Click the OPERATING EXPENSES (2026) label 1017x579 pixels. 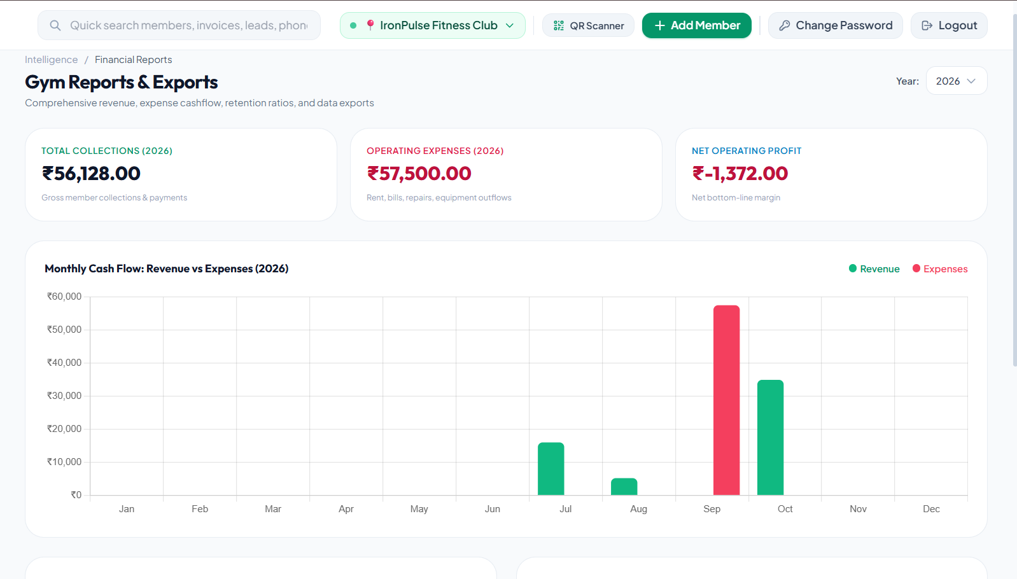435,151
